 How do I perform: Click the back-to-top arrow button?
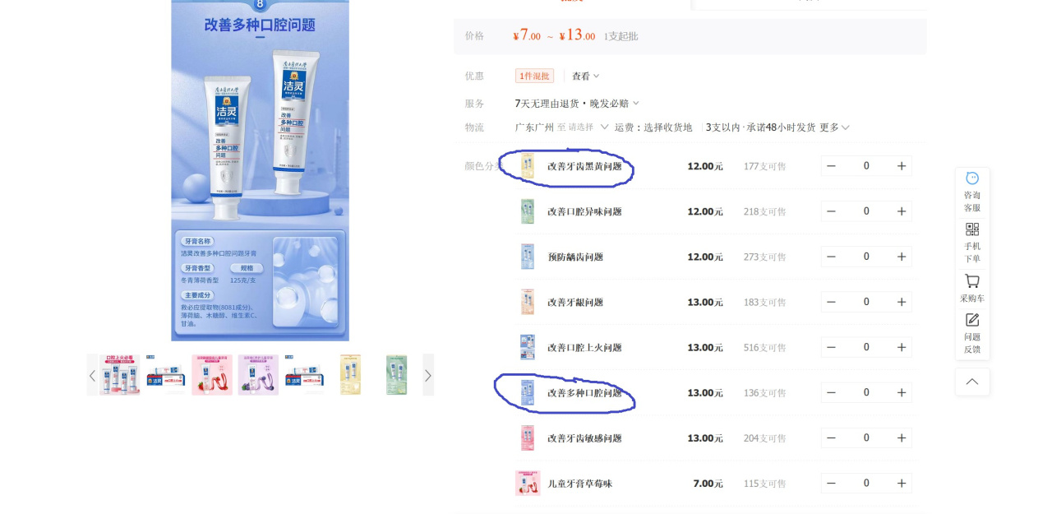tap(972, 382)
